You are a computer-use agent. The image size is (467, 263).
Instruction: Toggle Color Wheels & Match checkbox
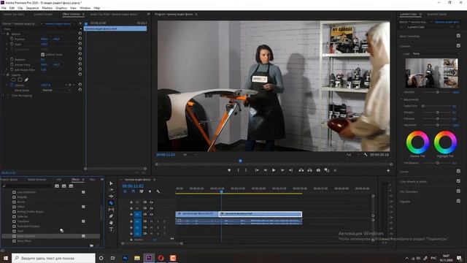pyautogui.click(x=458, y=181)
